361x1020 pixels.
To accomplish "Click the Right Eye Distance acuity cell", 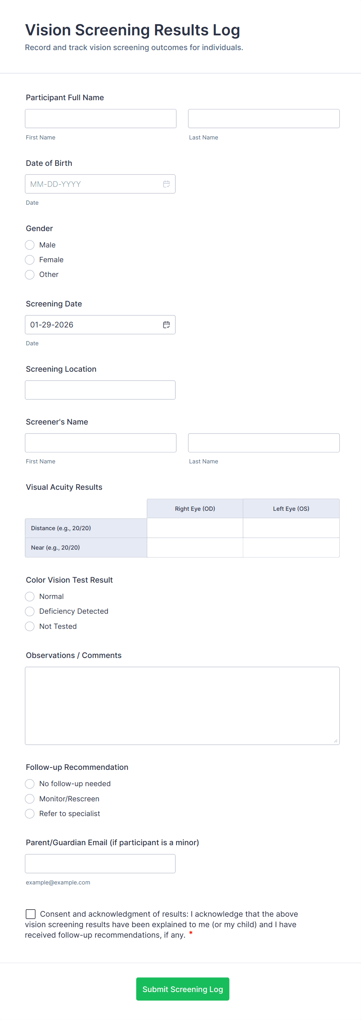I will coord(194,528).
